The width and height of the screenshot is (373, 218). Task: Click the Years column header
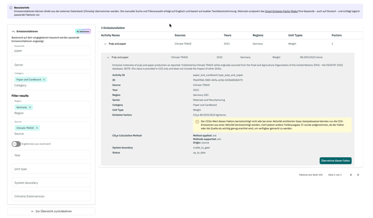click(x=227, y=35)
